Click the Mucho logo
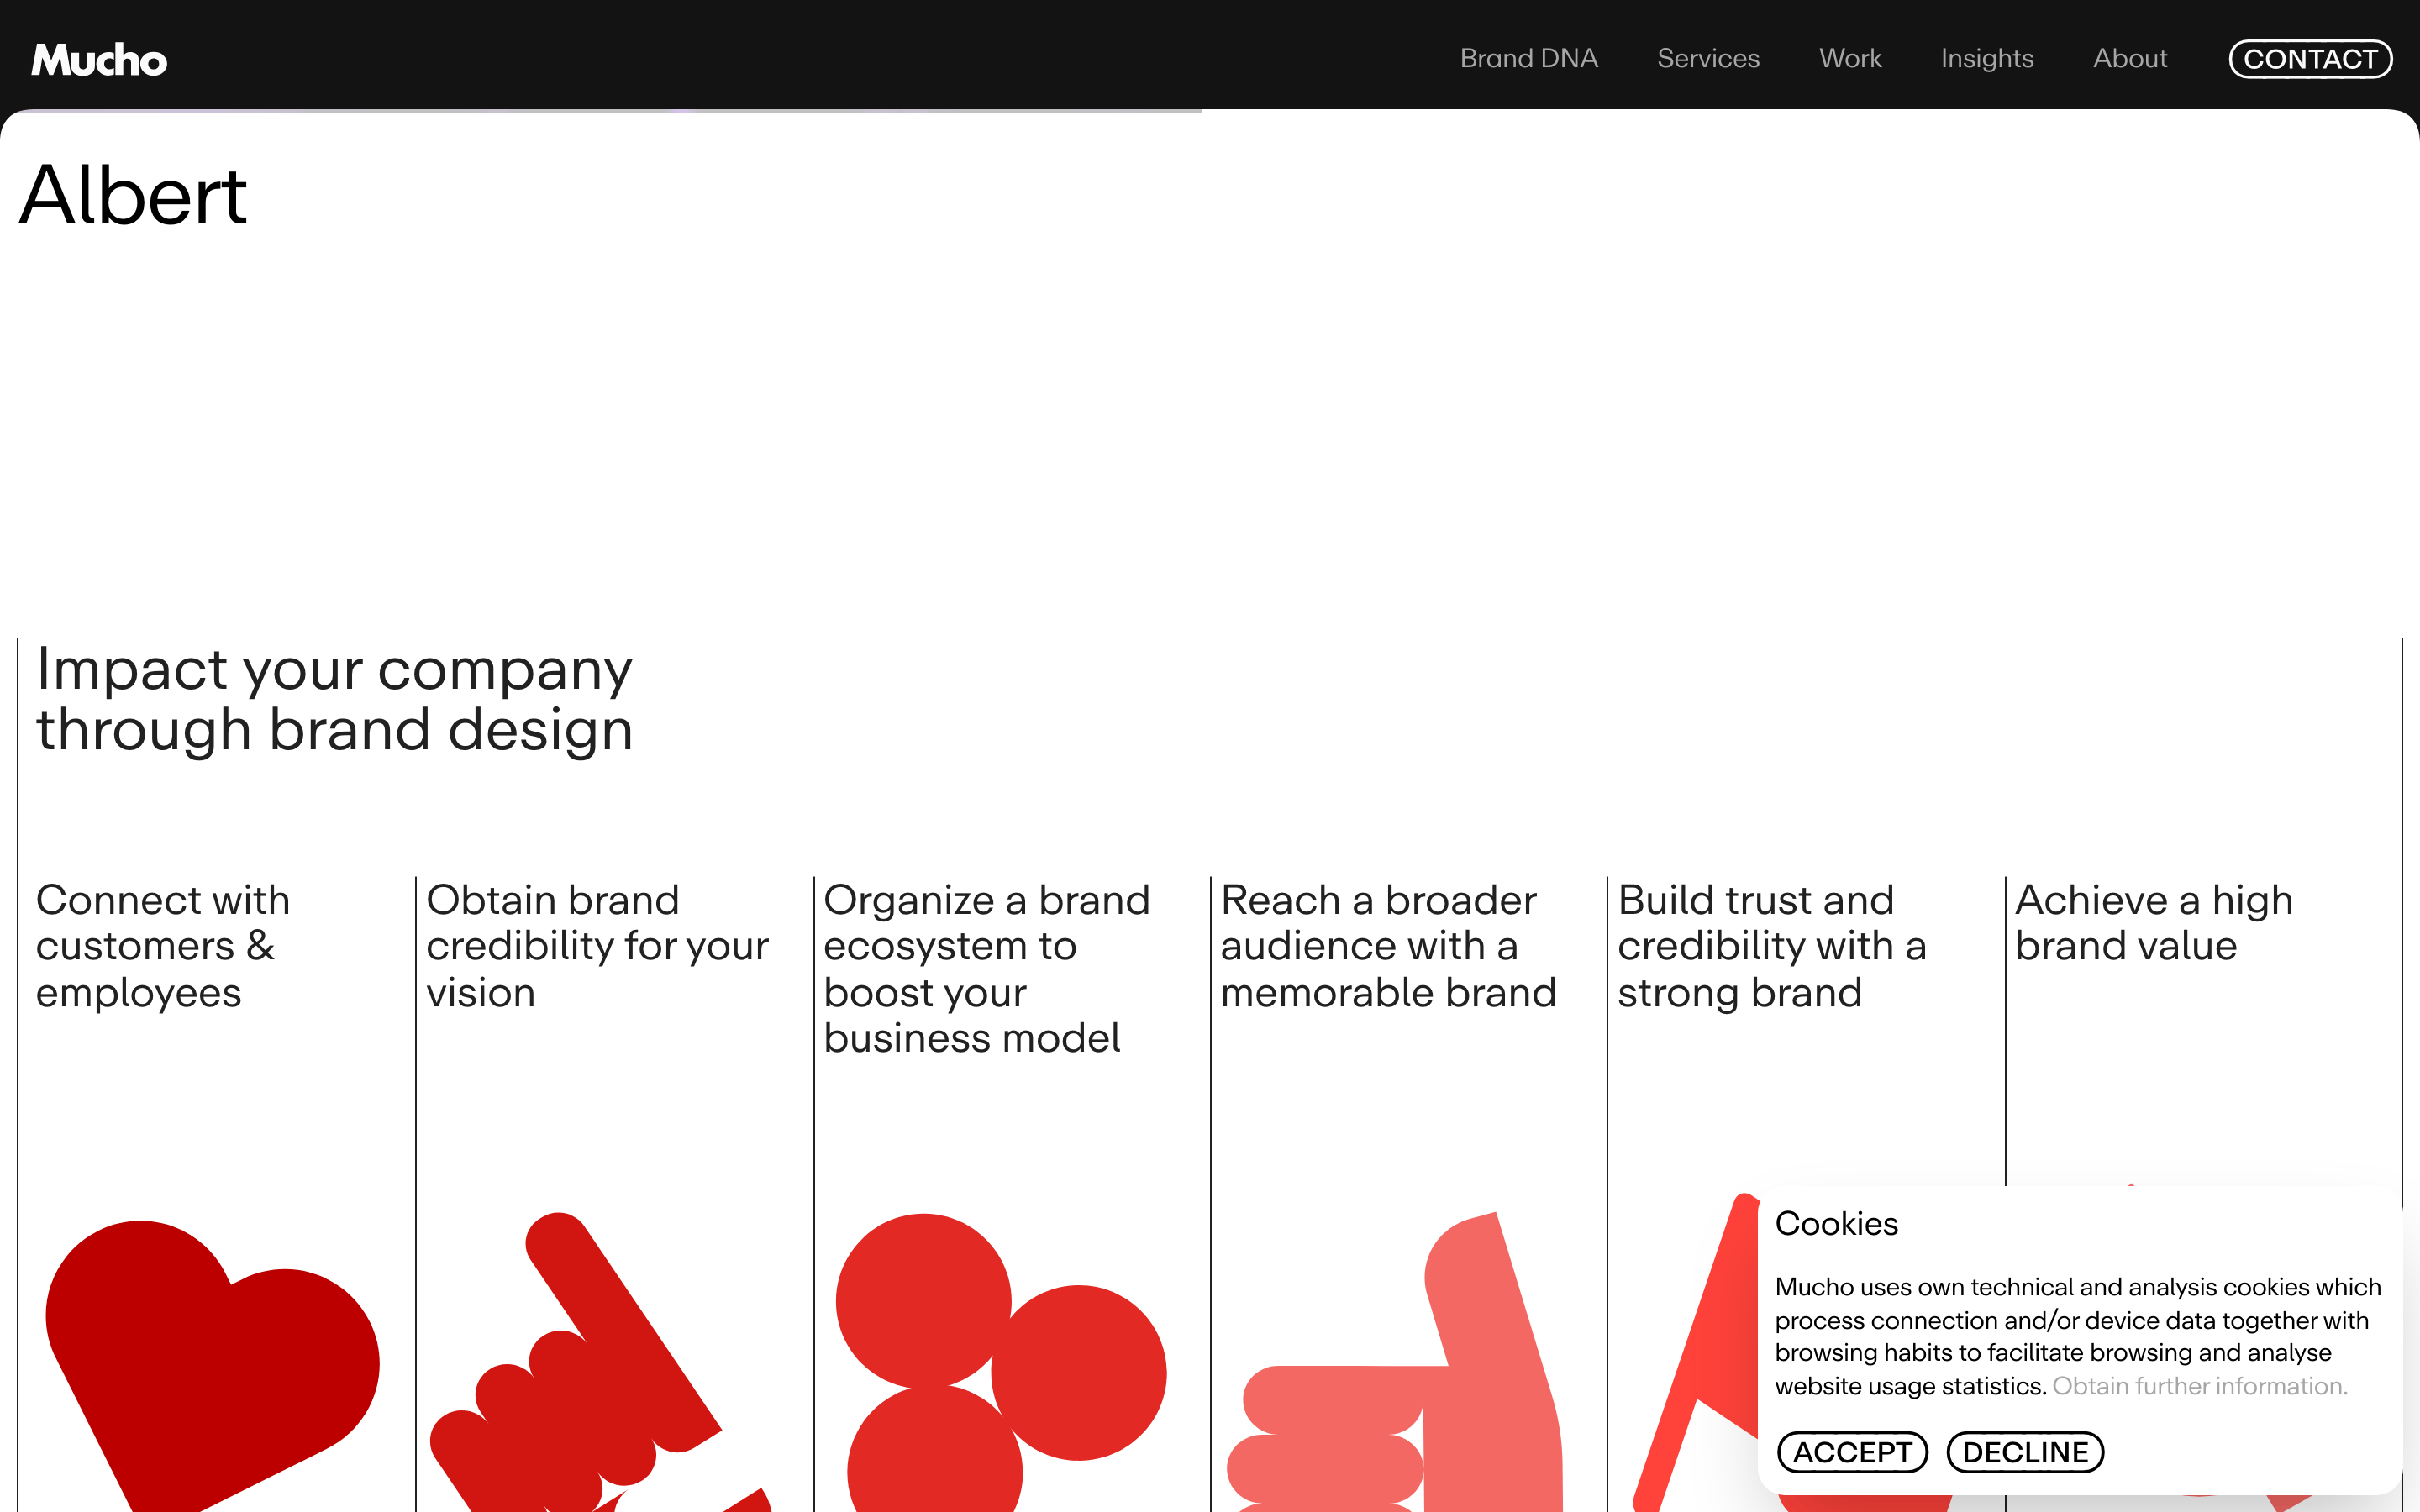 point(99,60)
